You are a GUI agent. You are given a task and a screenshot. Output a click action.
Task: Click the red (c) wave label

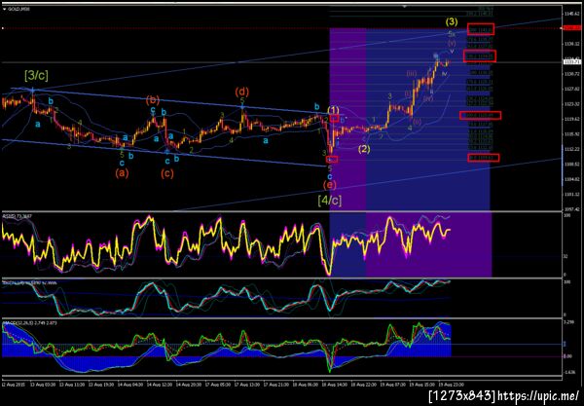pos(167,173)
